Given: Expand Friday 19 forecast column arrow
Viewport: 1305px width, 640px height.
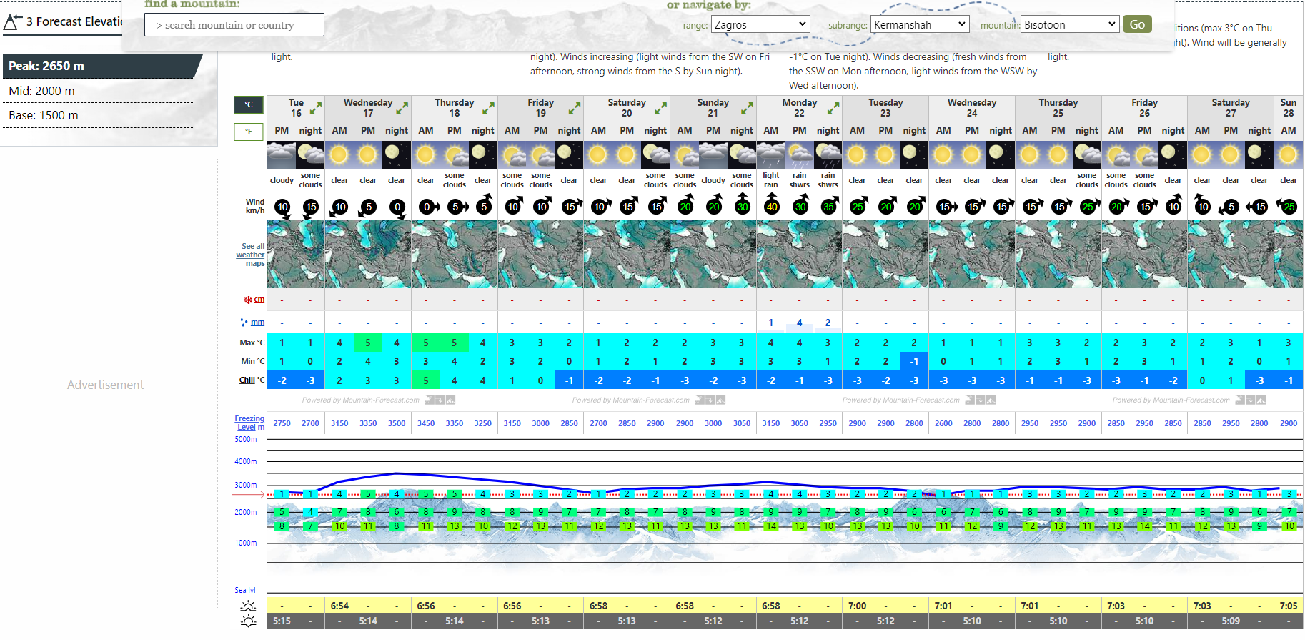Looking at the screenshot, I should coord(575,109).
